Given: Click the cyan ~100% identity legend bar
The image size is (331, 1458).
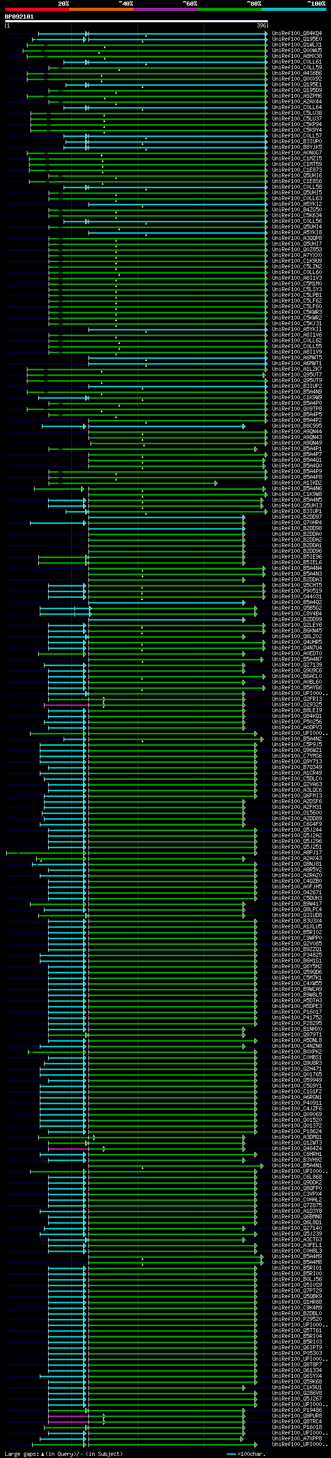Looking at the screenshot, I should click(x=294, y=9).
